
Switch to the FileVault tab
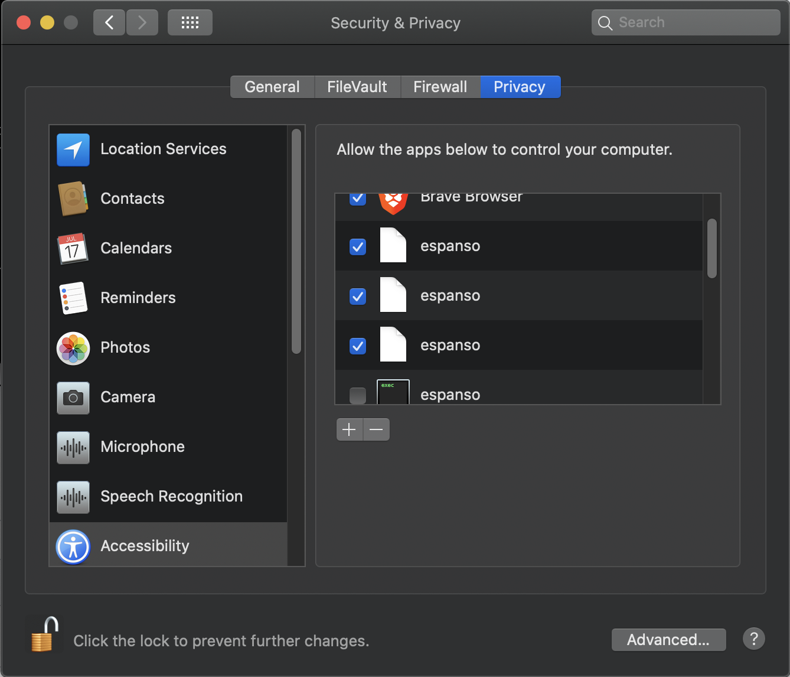click(x=357, y=87)
